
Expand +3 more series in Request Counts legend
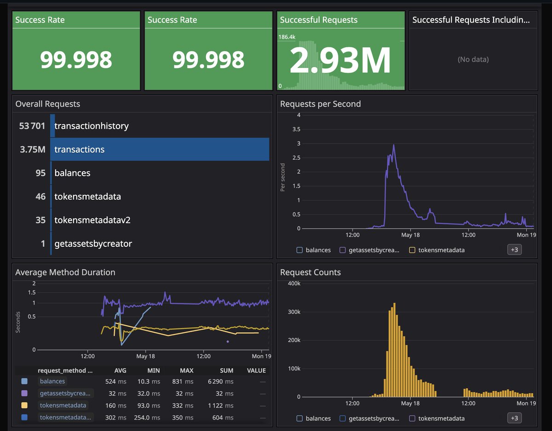(515, 418)
